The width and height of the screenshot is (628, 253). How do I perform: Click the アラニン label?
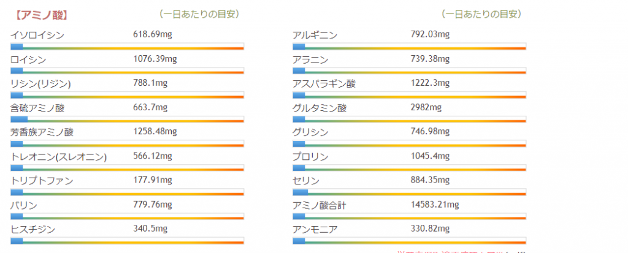310,59
